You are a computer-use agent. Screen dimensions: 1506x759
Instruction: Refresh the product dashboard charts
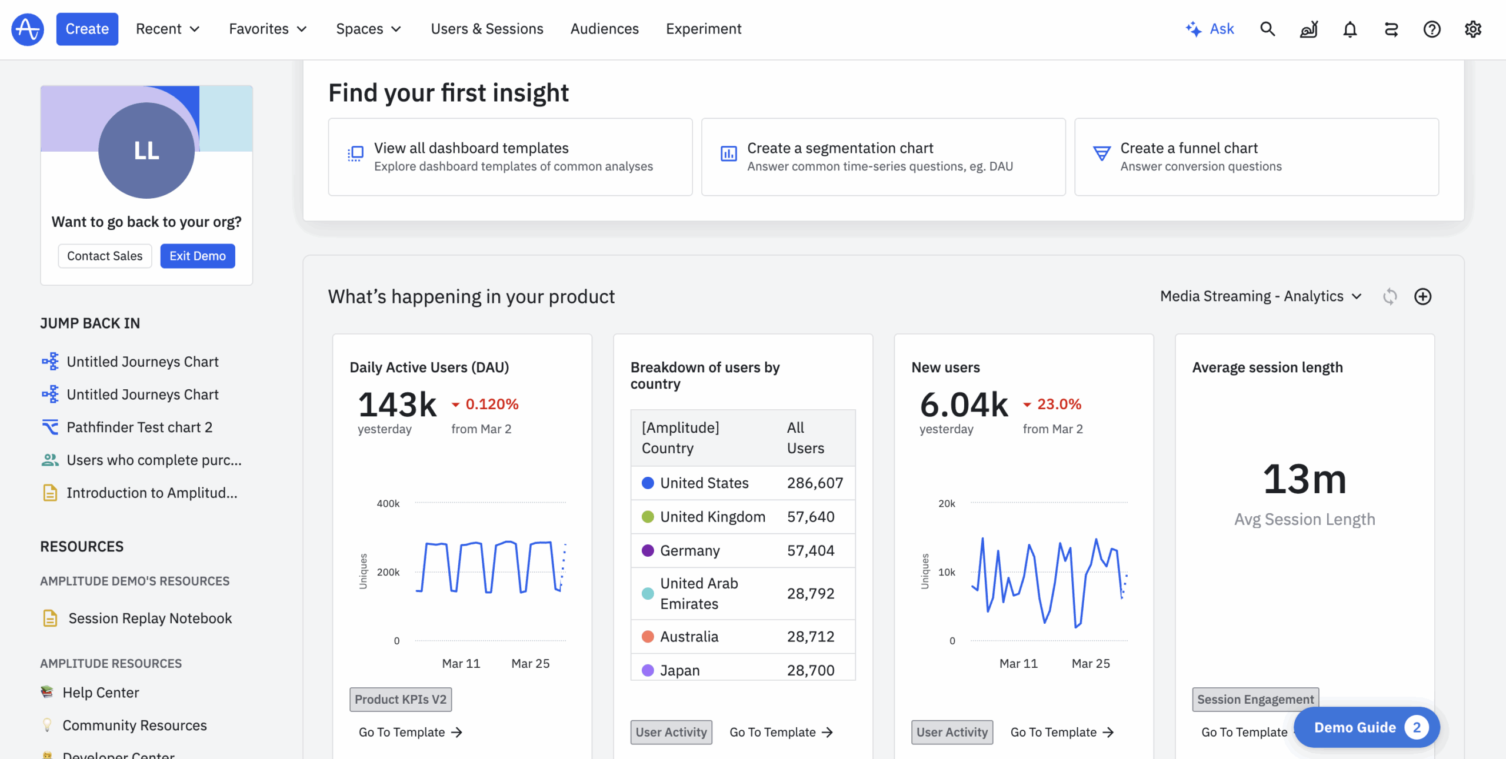1390,296
